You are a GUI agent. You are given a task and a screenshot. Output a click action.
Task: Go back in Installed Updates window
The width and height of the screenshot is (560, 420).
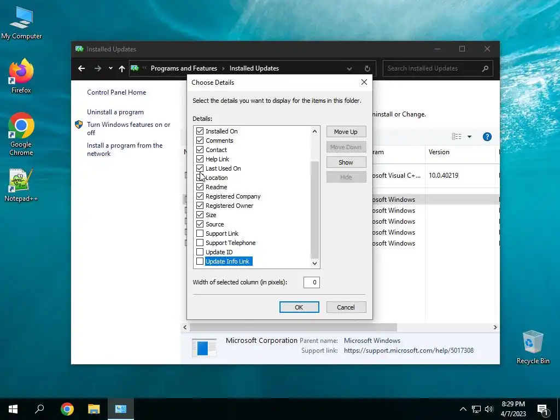coord(81,68)
